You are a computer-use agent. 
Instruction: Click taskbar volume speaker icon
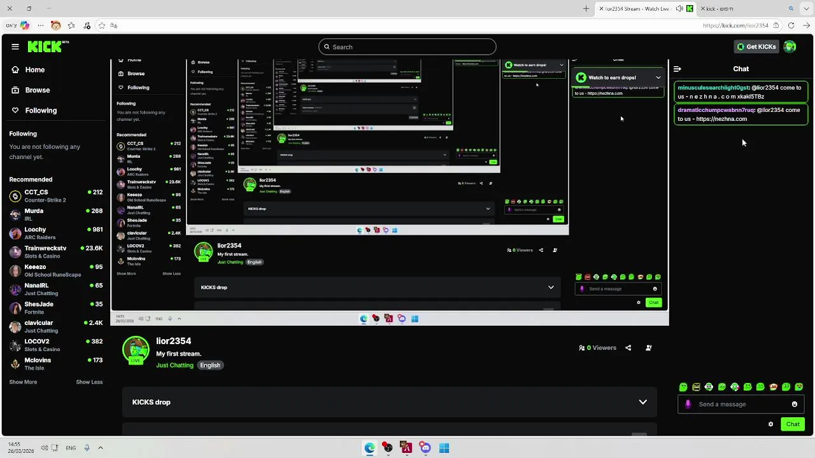pyautogui.click(x=44, y=448)
